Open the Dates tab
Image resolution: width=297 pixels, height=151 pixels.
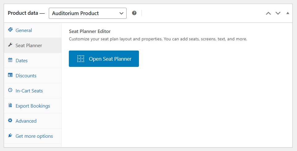click(x=22, y=60)
